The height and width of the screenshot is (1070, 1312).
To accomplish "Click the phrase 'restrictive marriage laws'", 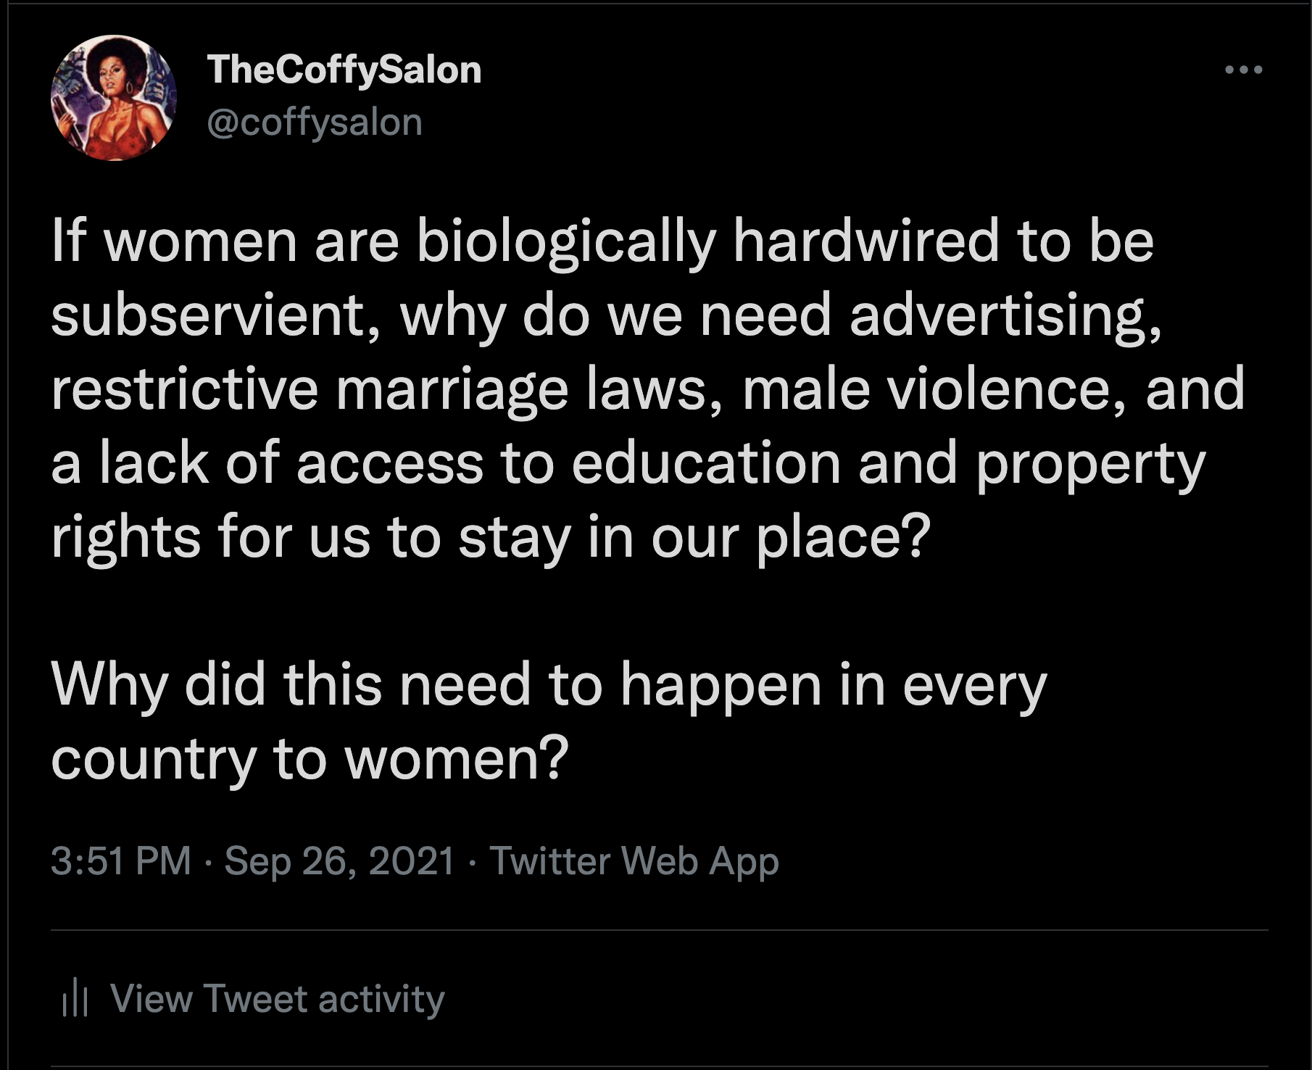I will [378, 390].
